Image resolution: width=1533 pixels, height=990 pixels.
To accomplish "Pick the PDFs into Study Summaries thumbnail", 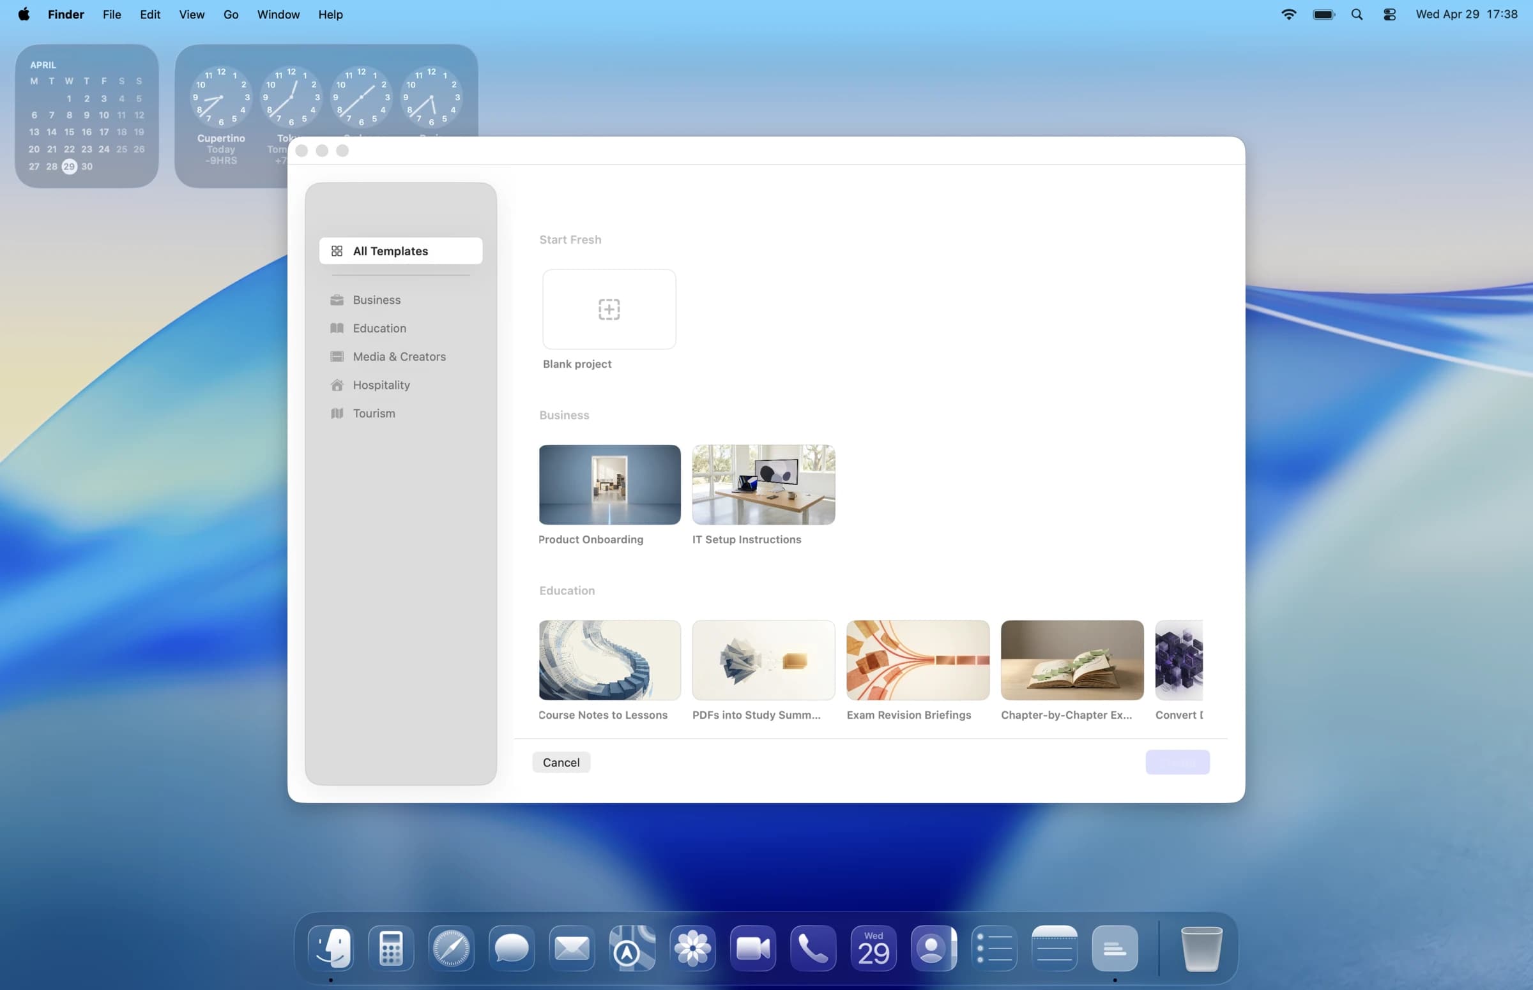I will (763, 659).
